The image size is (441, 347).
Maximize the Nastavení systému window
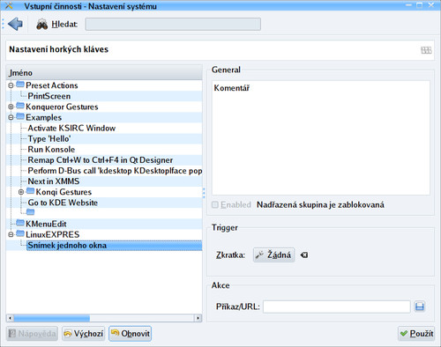[x=420, y=5]
